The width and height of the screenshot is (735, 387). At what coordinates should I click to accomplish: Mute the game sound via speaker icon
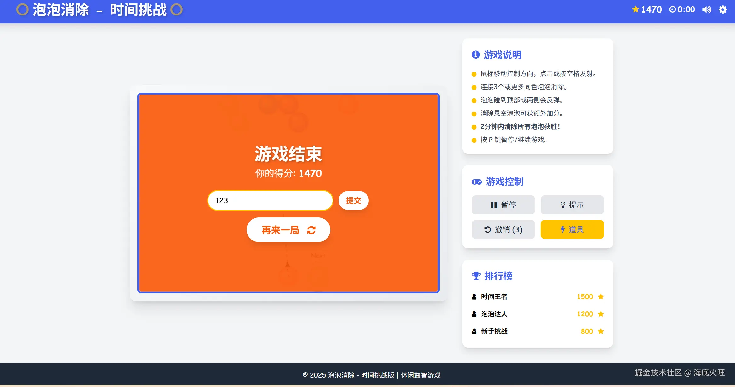(706, 9)
